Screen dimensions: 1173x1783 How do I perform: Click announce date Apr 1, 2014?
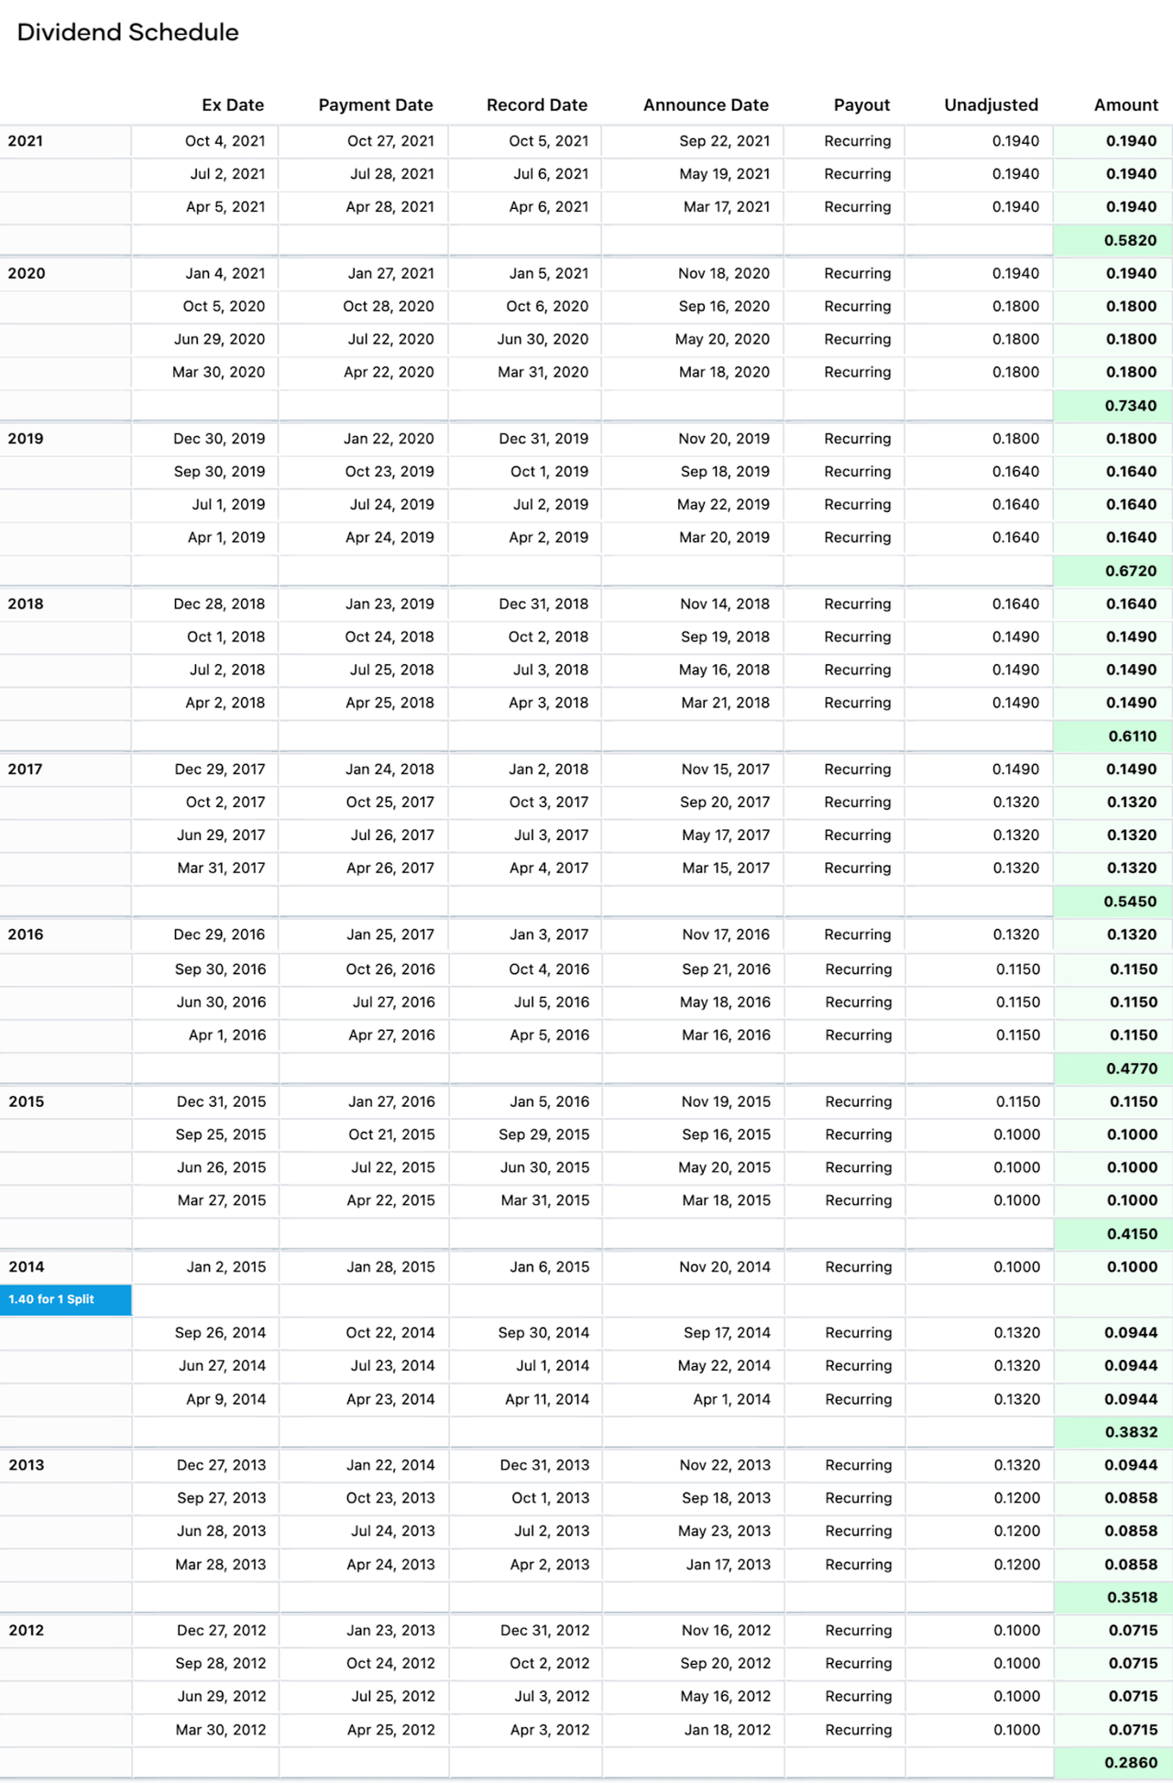(732, 1399)
